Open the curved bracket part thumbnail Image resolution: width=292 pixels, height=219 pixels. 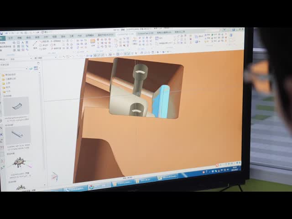point(16,106)
